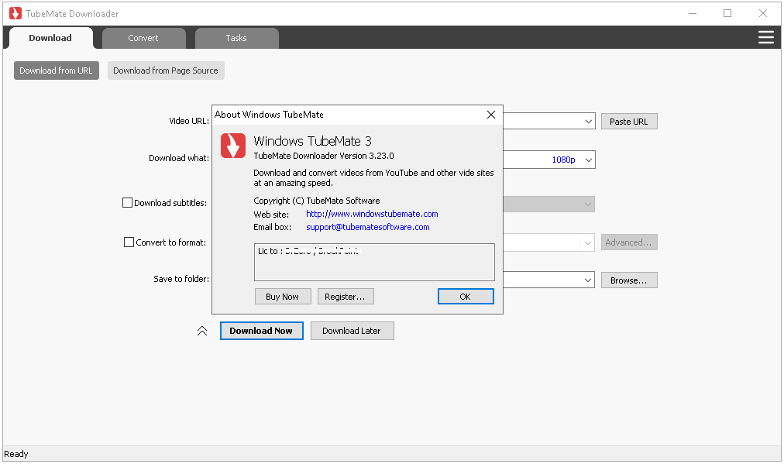
Task: Click the Advanced... button
Action: pos(628,242)
